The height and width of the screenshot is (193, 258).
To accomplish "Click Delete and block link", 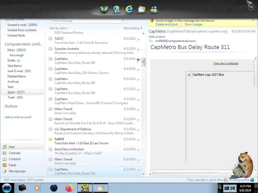I will click(167, 24).
